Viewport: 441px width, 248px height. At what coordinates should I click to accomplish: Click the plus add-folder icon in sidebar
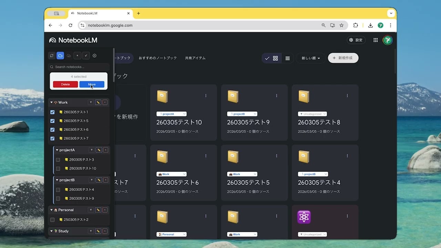pos(77,55)
